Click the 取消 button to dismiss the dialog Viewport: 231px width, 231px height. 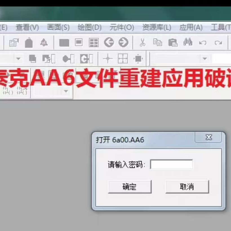click(187, 186)
